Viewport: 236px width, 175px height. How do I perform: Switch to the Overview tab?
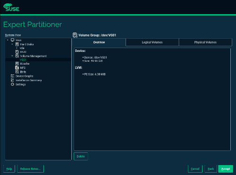(99, 42)
